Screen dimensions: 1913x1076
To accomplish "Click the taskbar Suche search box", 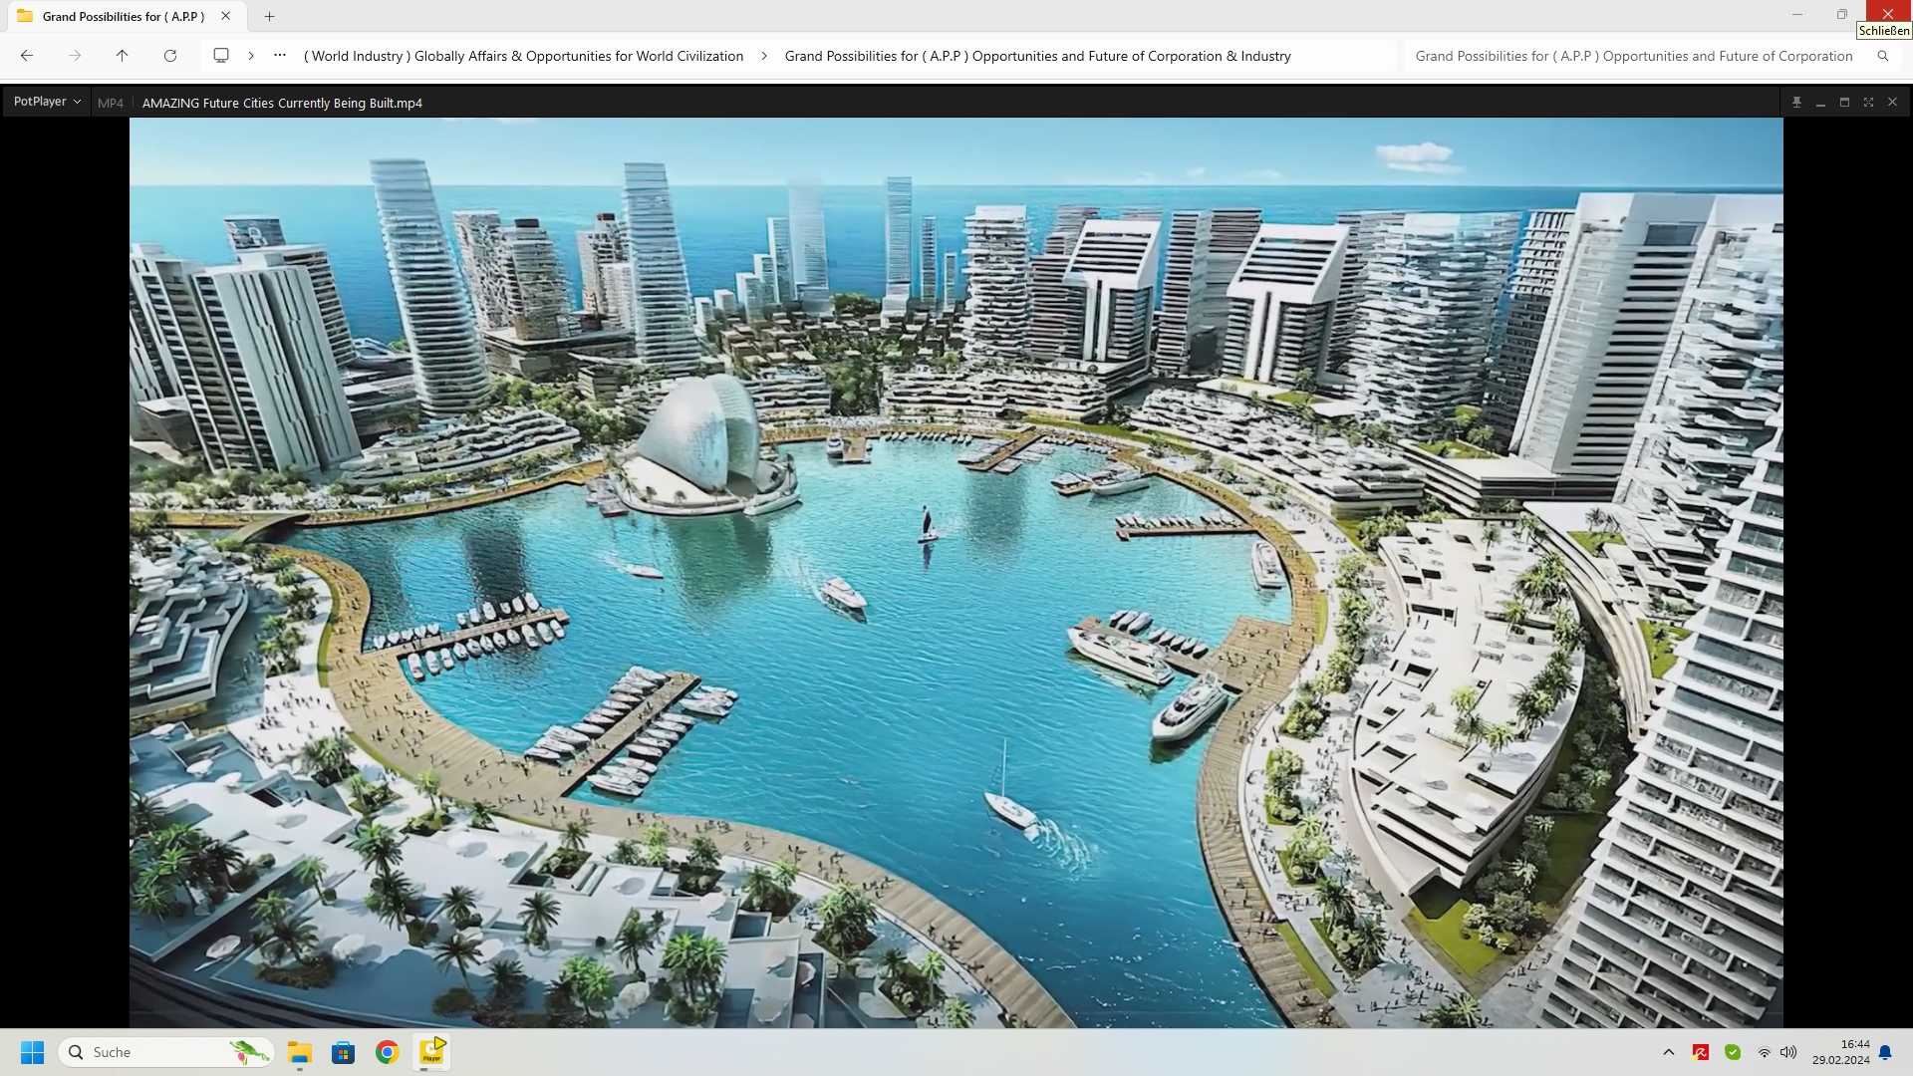I will [166, 1052].
